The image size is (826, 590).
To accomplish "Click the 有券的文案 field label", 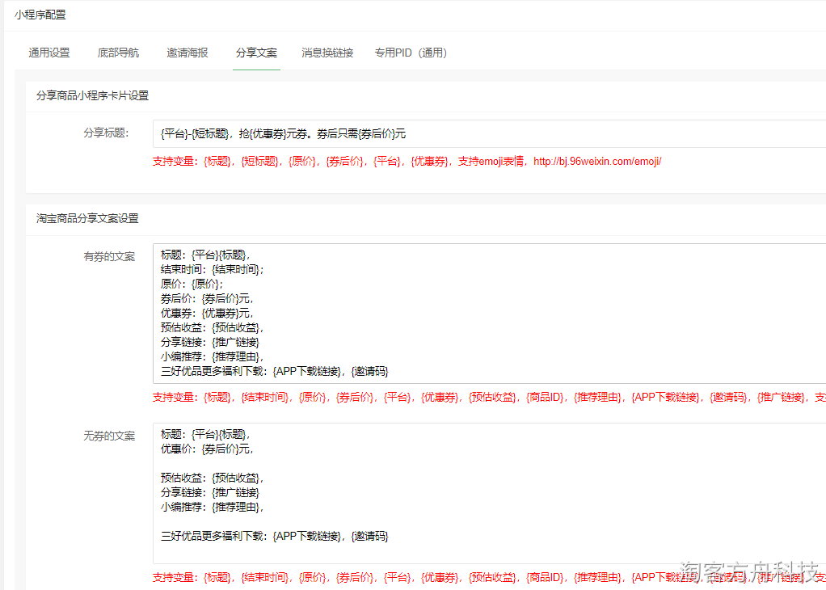I will [109, 256].
